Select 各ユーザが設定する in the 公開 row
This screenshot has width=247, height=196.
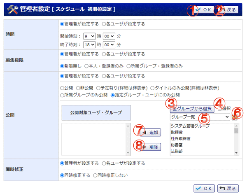tap(104, 76)
